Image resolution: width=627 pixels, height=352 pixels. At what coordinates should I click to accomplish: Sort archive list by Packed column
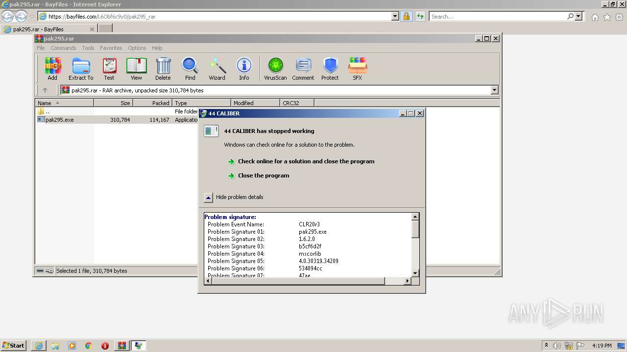(x=152, y=103)
